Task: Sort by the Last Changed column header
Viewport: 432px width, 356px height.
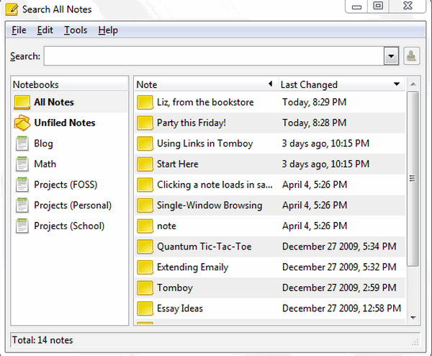Action: click(x=341, y=84)
